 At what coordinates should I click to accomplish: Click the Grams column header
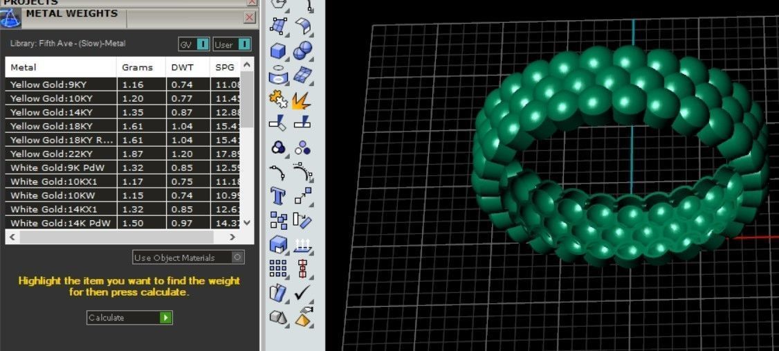(141, 67)
